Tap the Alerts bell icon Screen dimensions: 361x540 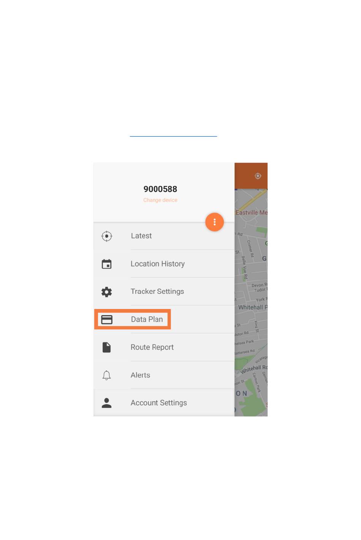pyautogui.click(x=107, y=375)
